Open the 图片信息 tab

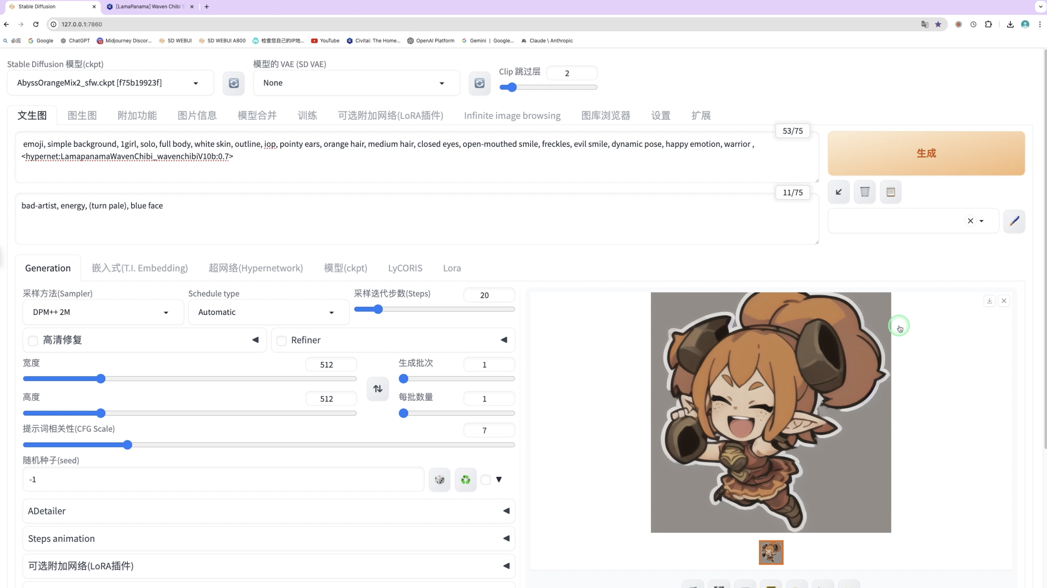197,115
